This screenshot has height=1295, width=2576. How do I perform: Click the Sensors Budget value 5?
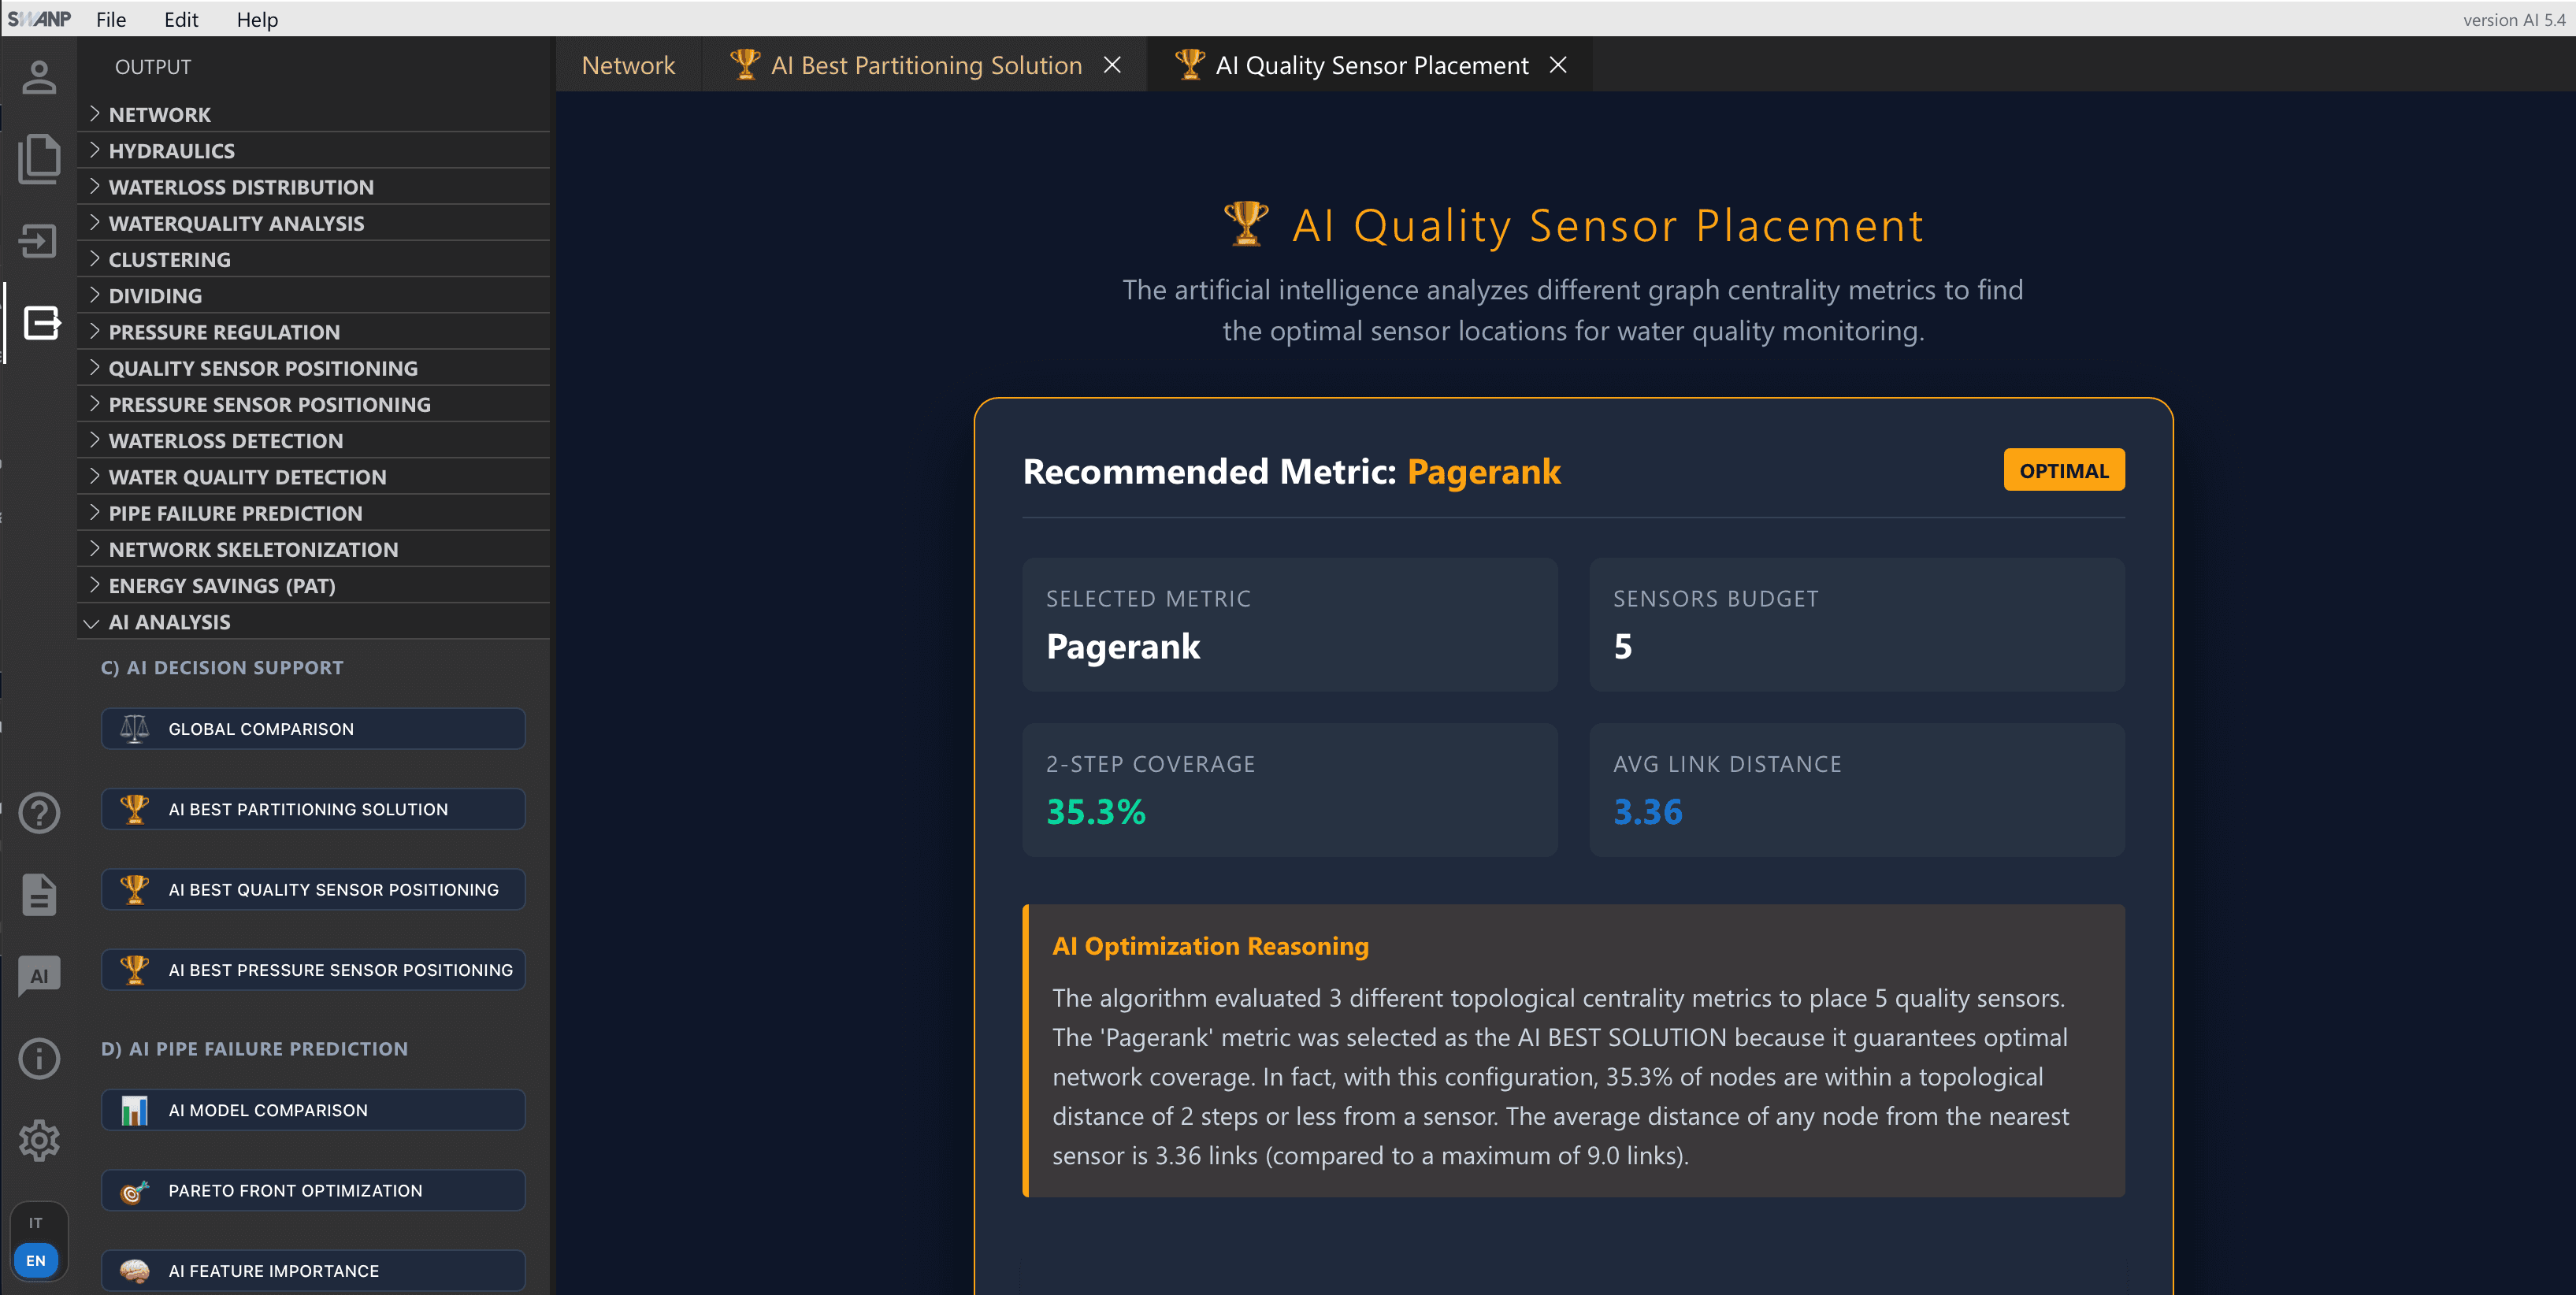tap(1623, 647)
